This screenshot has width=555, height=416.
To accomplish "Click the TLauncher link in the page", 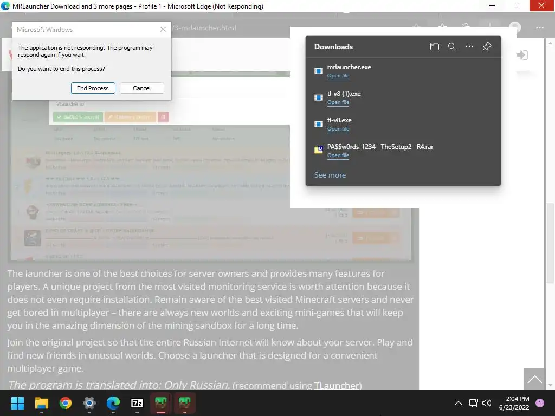I will 336,386.
